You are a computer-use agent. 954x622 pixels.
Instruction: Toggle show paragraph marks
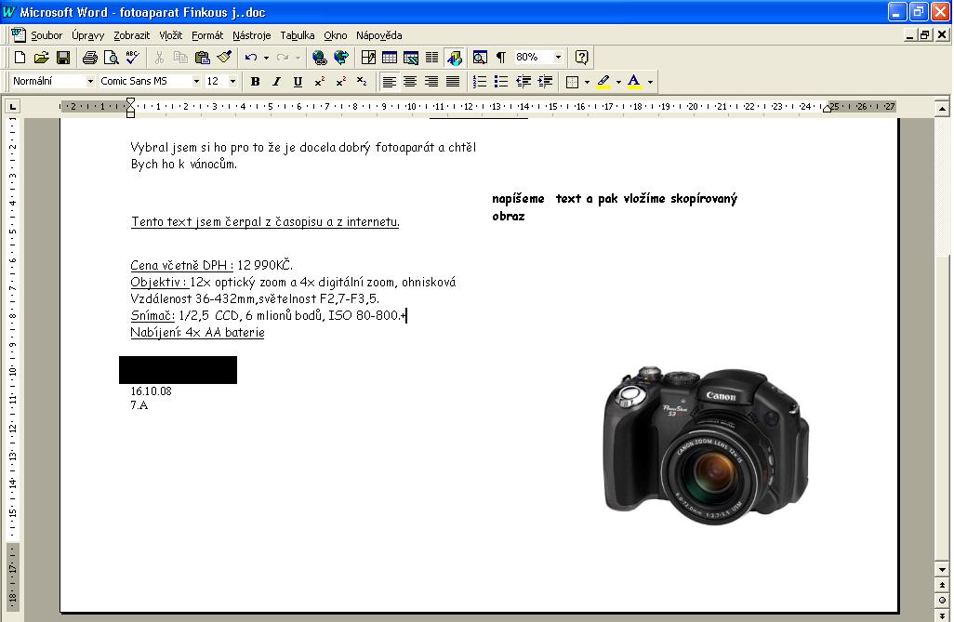coord(501,58)
